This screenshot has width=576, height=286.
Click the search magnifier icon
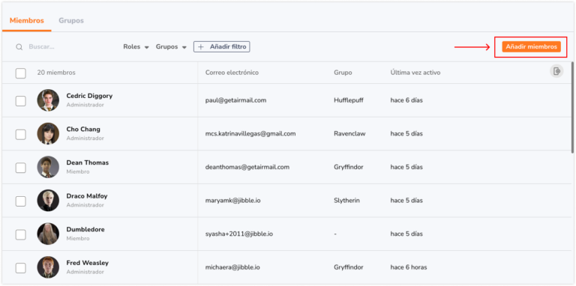pyautogui.click(x=19, y=47)
